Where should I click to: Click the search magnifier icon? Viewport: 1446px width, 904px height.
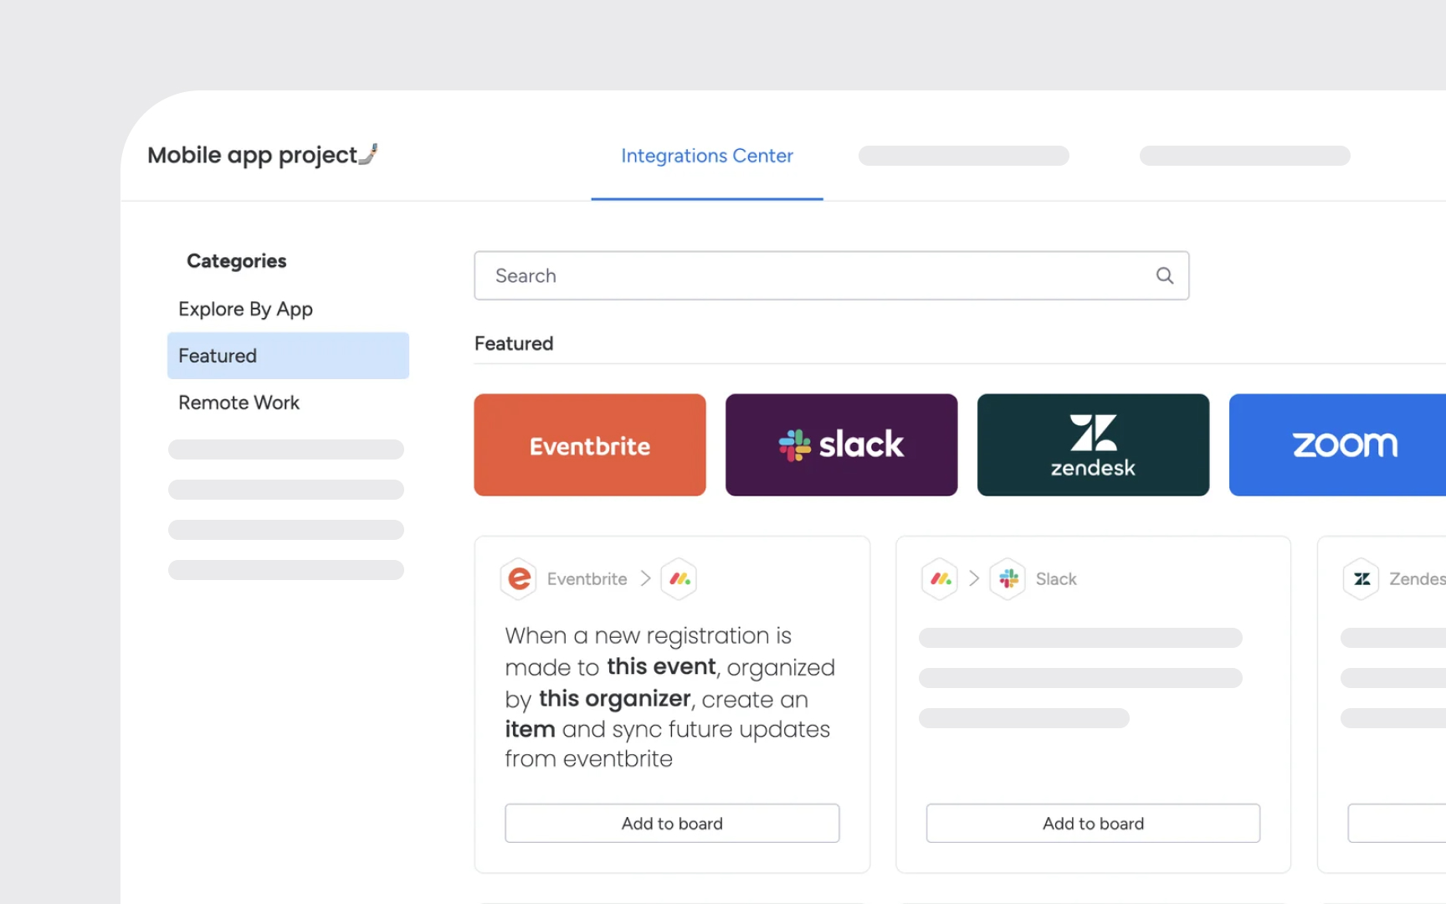click(1164, 275)
